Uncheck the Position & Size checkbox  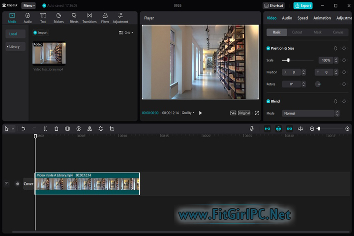[268, 48]
